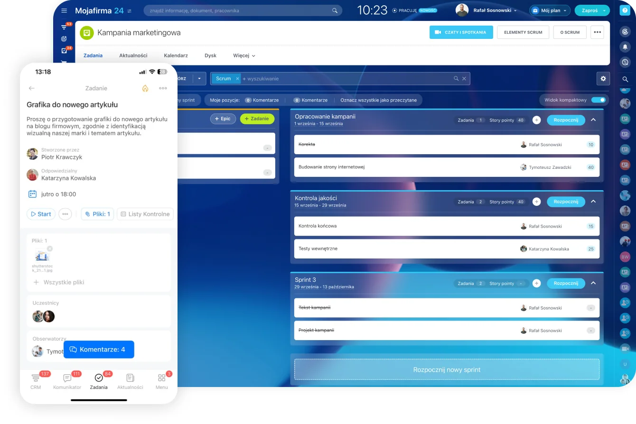Click the flame priority icon in mobile task
The image size is (636, 424).
(x=145, y=88)
